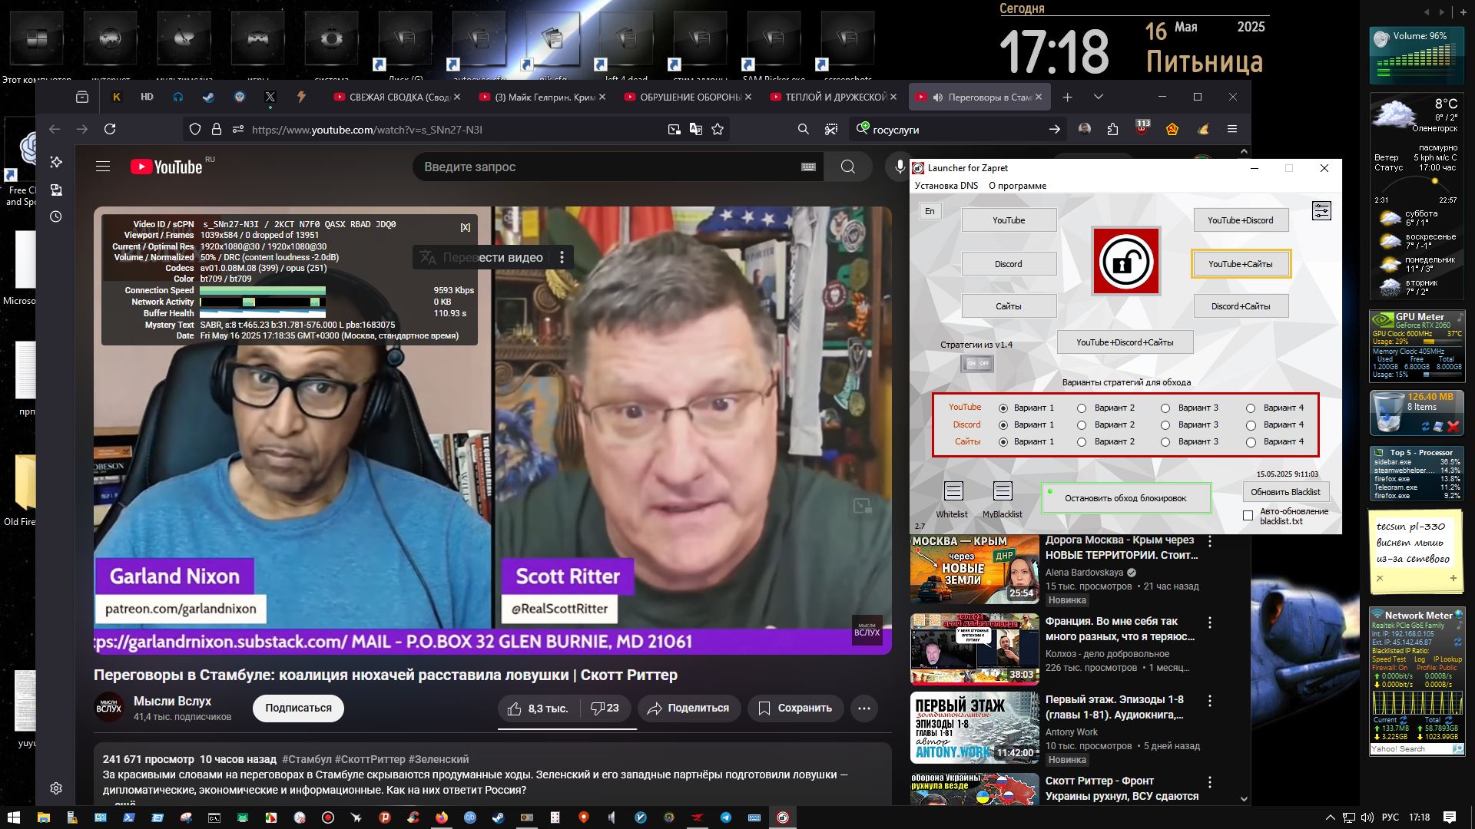This screenshot has width=1475, height=829.
Task: Open Telegram from the taskbar
Action: 725,817
